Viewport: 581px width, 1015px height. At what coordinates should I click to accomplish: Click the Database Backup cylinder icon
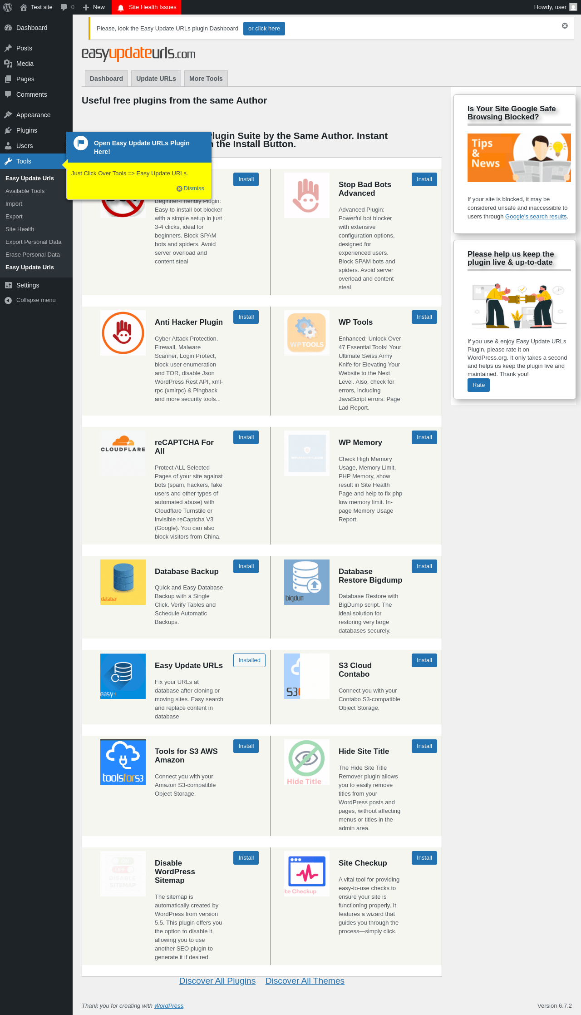[x=123, y=582]
